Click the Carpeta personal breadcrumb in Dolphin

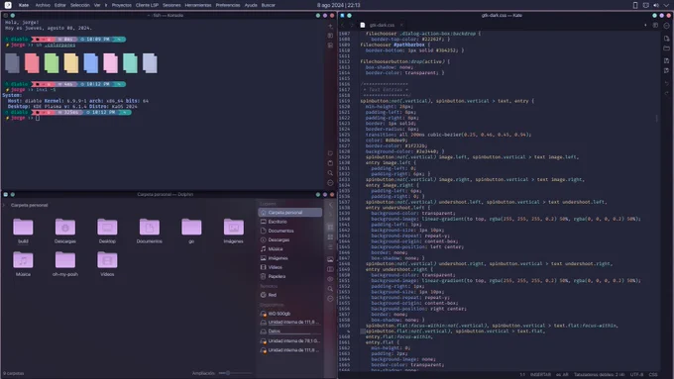tap(29, 205)
